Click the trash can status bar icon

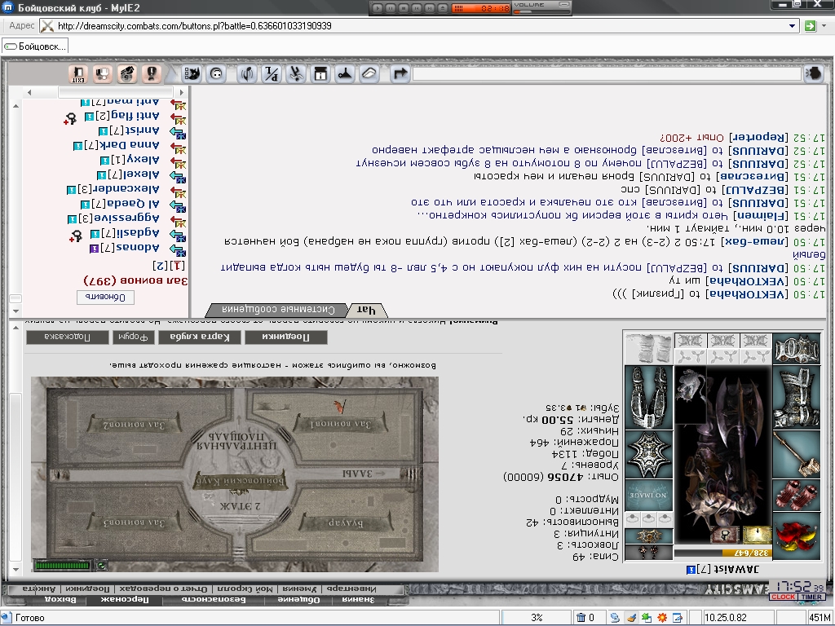(581, 618)
